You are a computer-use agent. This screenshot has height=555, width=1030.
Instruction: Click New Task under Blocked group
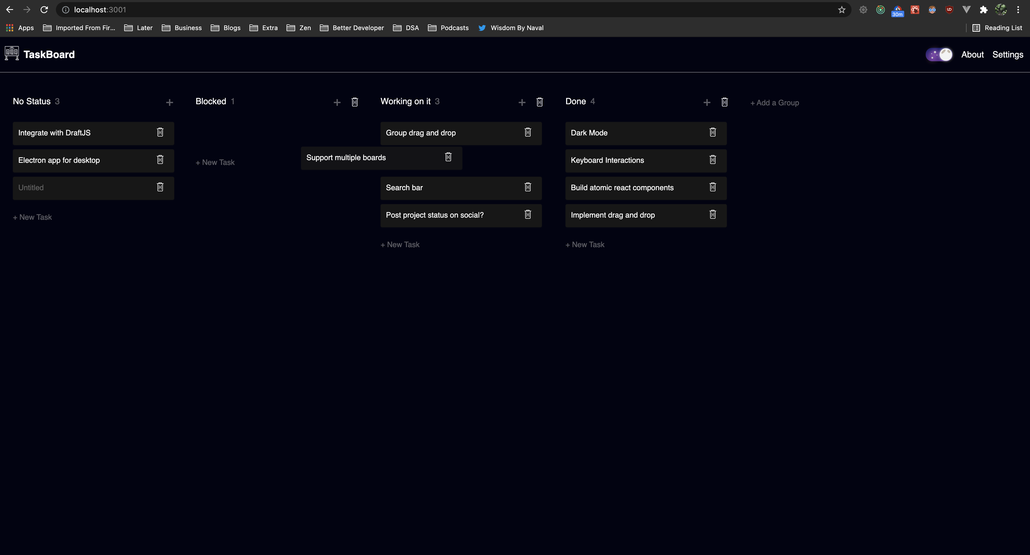pyautogui.click(x=215, y=162)
